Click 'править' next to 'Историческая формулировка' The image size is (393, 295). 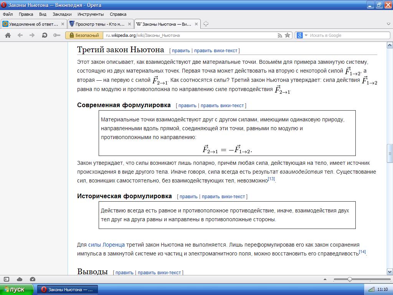click(x=188, y=196)
